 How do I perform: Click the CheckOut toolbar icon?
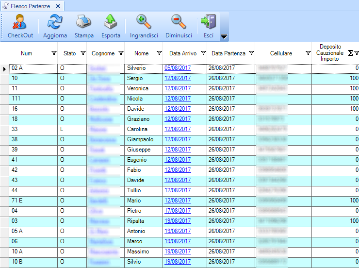pos(20,22)
